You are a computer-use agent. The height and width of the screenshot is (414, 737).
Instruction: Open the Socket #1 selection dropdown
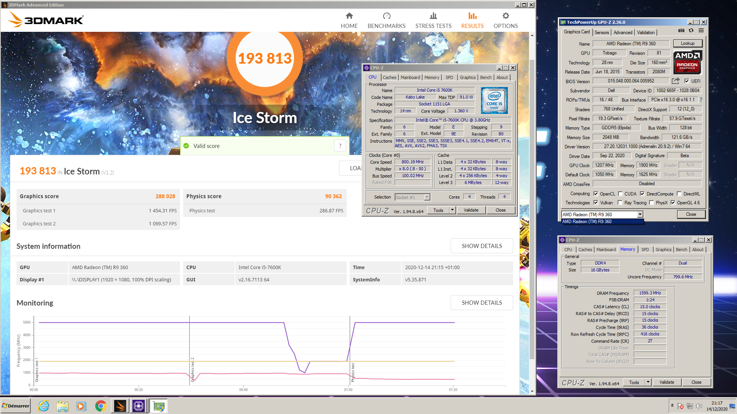point(427,197)
